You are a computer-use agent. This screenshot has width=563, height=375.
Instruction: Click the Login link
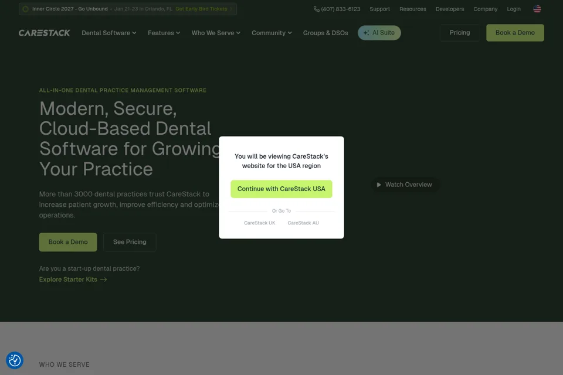[x=514, y=9]
